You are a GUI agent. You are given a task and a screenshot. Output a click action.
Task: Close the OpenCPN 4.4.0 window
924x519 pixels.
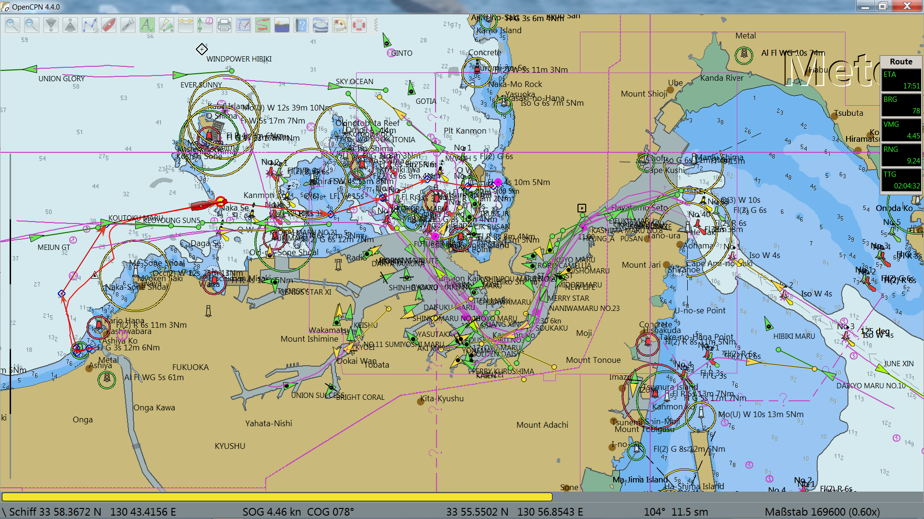coord(907,6)
